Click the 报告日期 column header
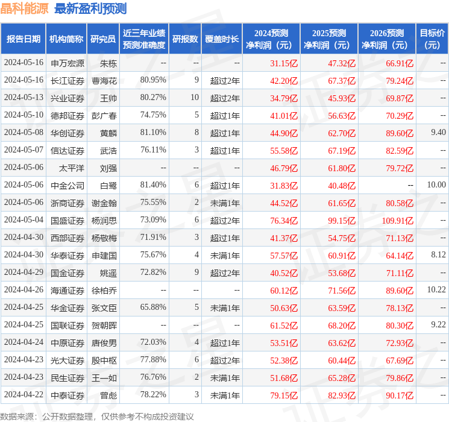 (x=23, y=39)
